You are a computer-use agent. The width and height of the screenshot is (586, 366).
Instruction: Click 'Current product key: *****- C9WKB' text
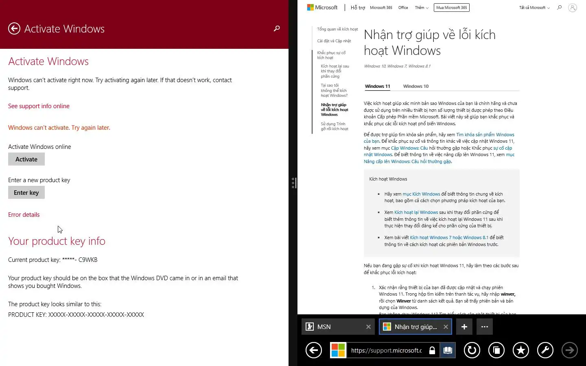tap(53, 260)
